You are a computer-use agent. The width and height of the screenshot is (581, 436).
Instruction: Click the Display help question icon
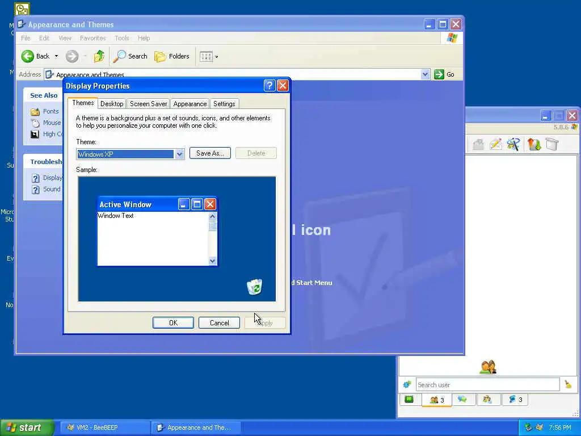[x=35, y=178]
